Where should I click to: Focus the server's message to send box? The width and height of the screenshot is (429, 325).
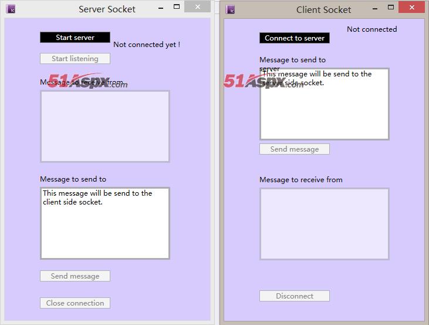click(105, 223)
